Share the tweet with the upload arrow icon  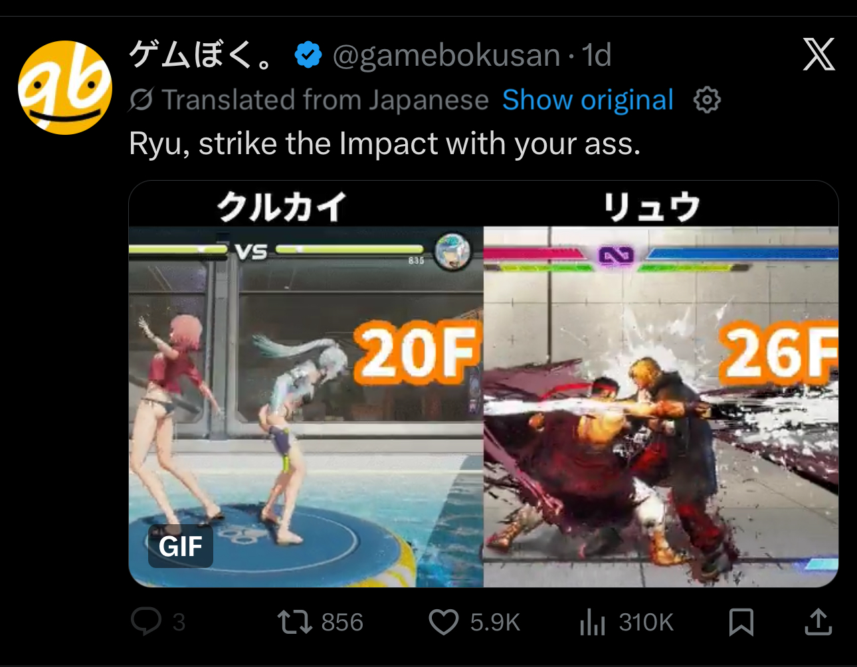(818, 622)
